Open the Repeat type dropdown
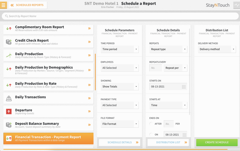Viewport: 240px width, 151px height. click(168, 49)
